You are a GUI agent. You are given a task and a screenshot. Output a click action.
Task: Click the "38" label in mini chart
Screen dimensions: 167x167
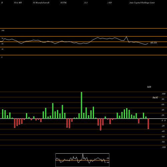point(108,158)
